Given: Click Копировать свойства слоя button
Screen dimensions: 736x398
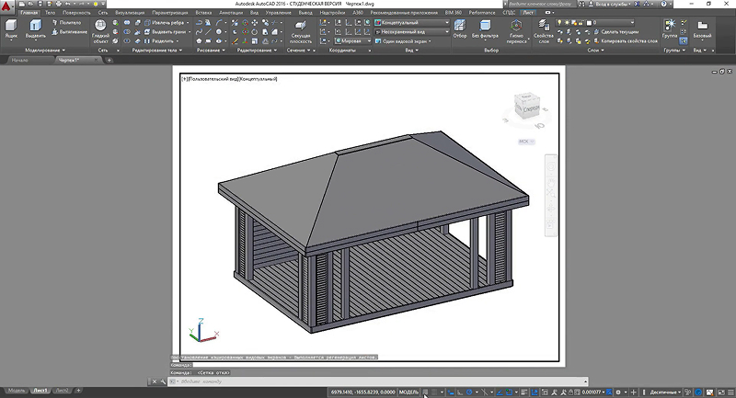Looking at the screenshot, I should (x=626, y=41).
